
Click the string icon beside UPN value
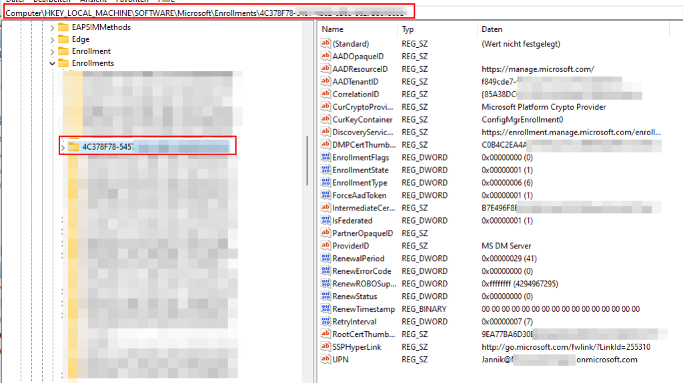(x=326, y=360)
